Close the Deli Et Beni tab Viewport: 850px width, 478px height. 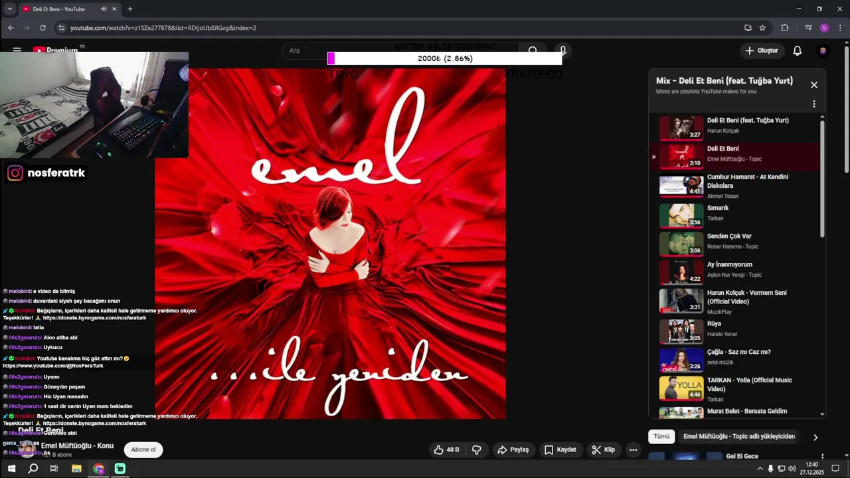pos(114,9)
